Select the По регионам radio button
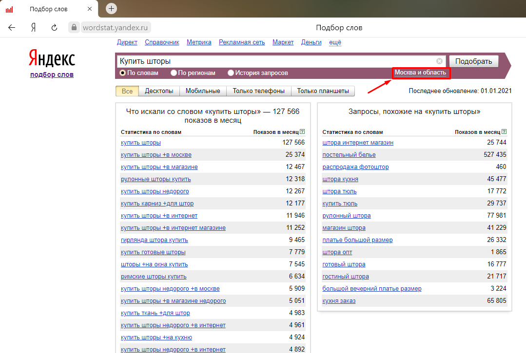 click(174, 73)
